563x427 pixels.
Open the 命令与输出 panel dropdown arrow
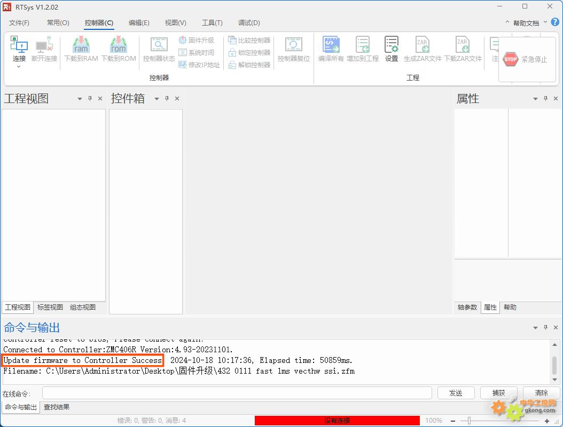[x=535, y=328]
